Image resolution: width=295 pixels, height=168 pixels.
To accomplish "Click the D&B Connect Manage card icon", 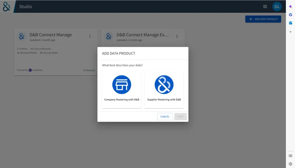I will pos(22,36).
